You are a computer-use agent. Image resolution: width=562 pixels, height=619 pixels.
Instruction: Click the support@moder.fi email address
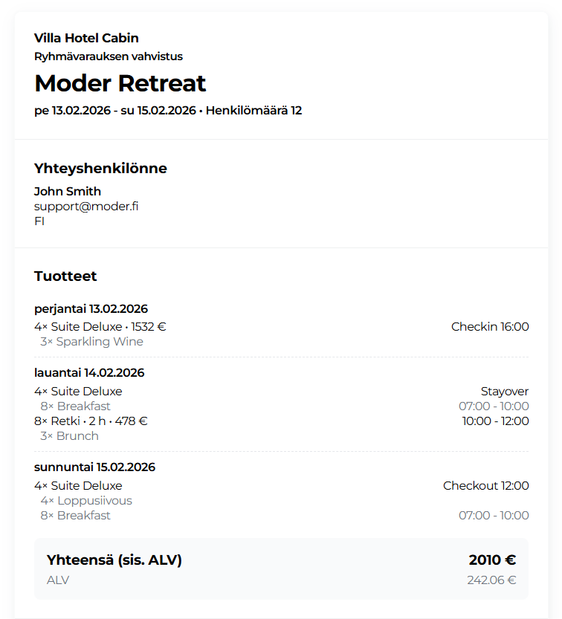point(86,206)
